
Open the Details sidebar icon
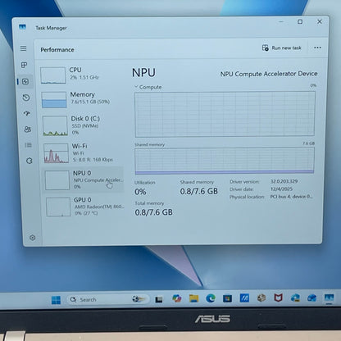[29, 145]
